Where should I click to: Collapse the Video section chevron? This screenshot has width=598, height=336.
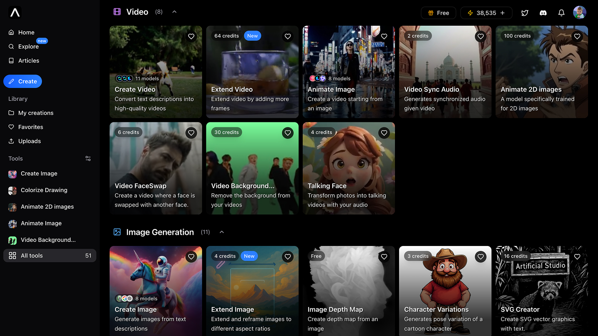(x=174, y=12)
